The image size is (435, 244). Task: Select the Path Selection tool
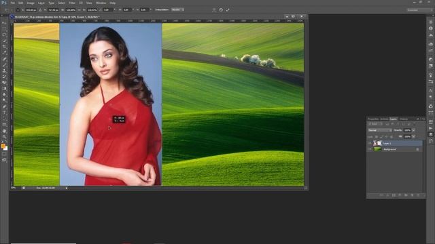coord(4,119)
